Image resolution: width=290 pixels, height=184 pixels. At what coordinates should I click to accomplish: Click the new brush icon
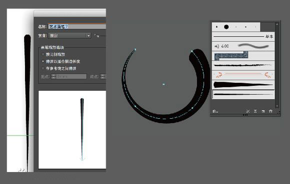[x=263, y=111]
